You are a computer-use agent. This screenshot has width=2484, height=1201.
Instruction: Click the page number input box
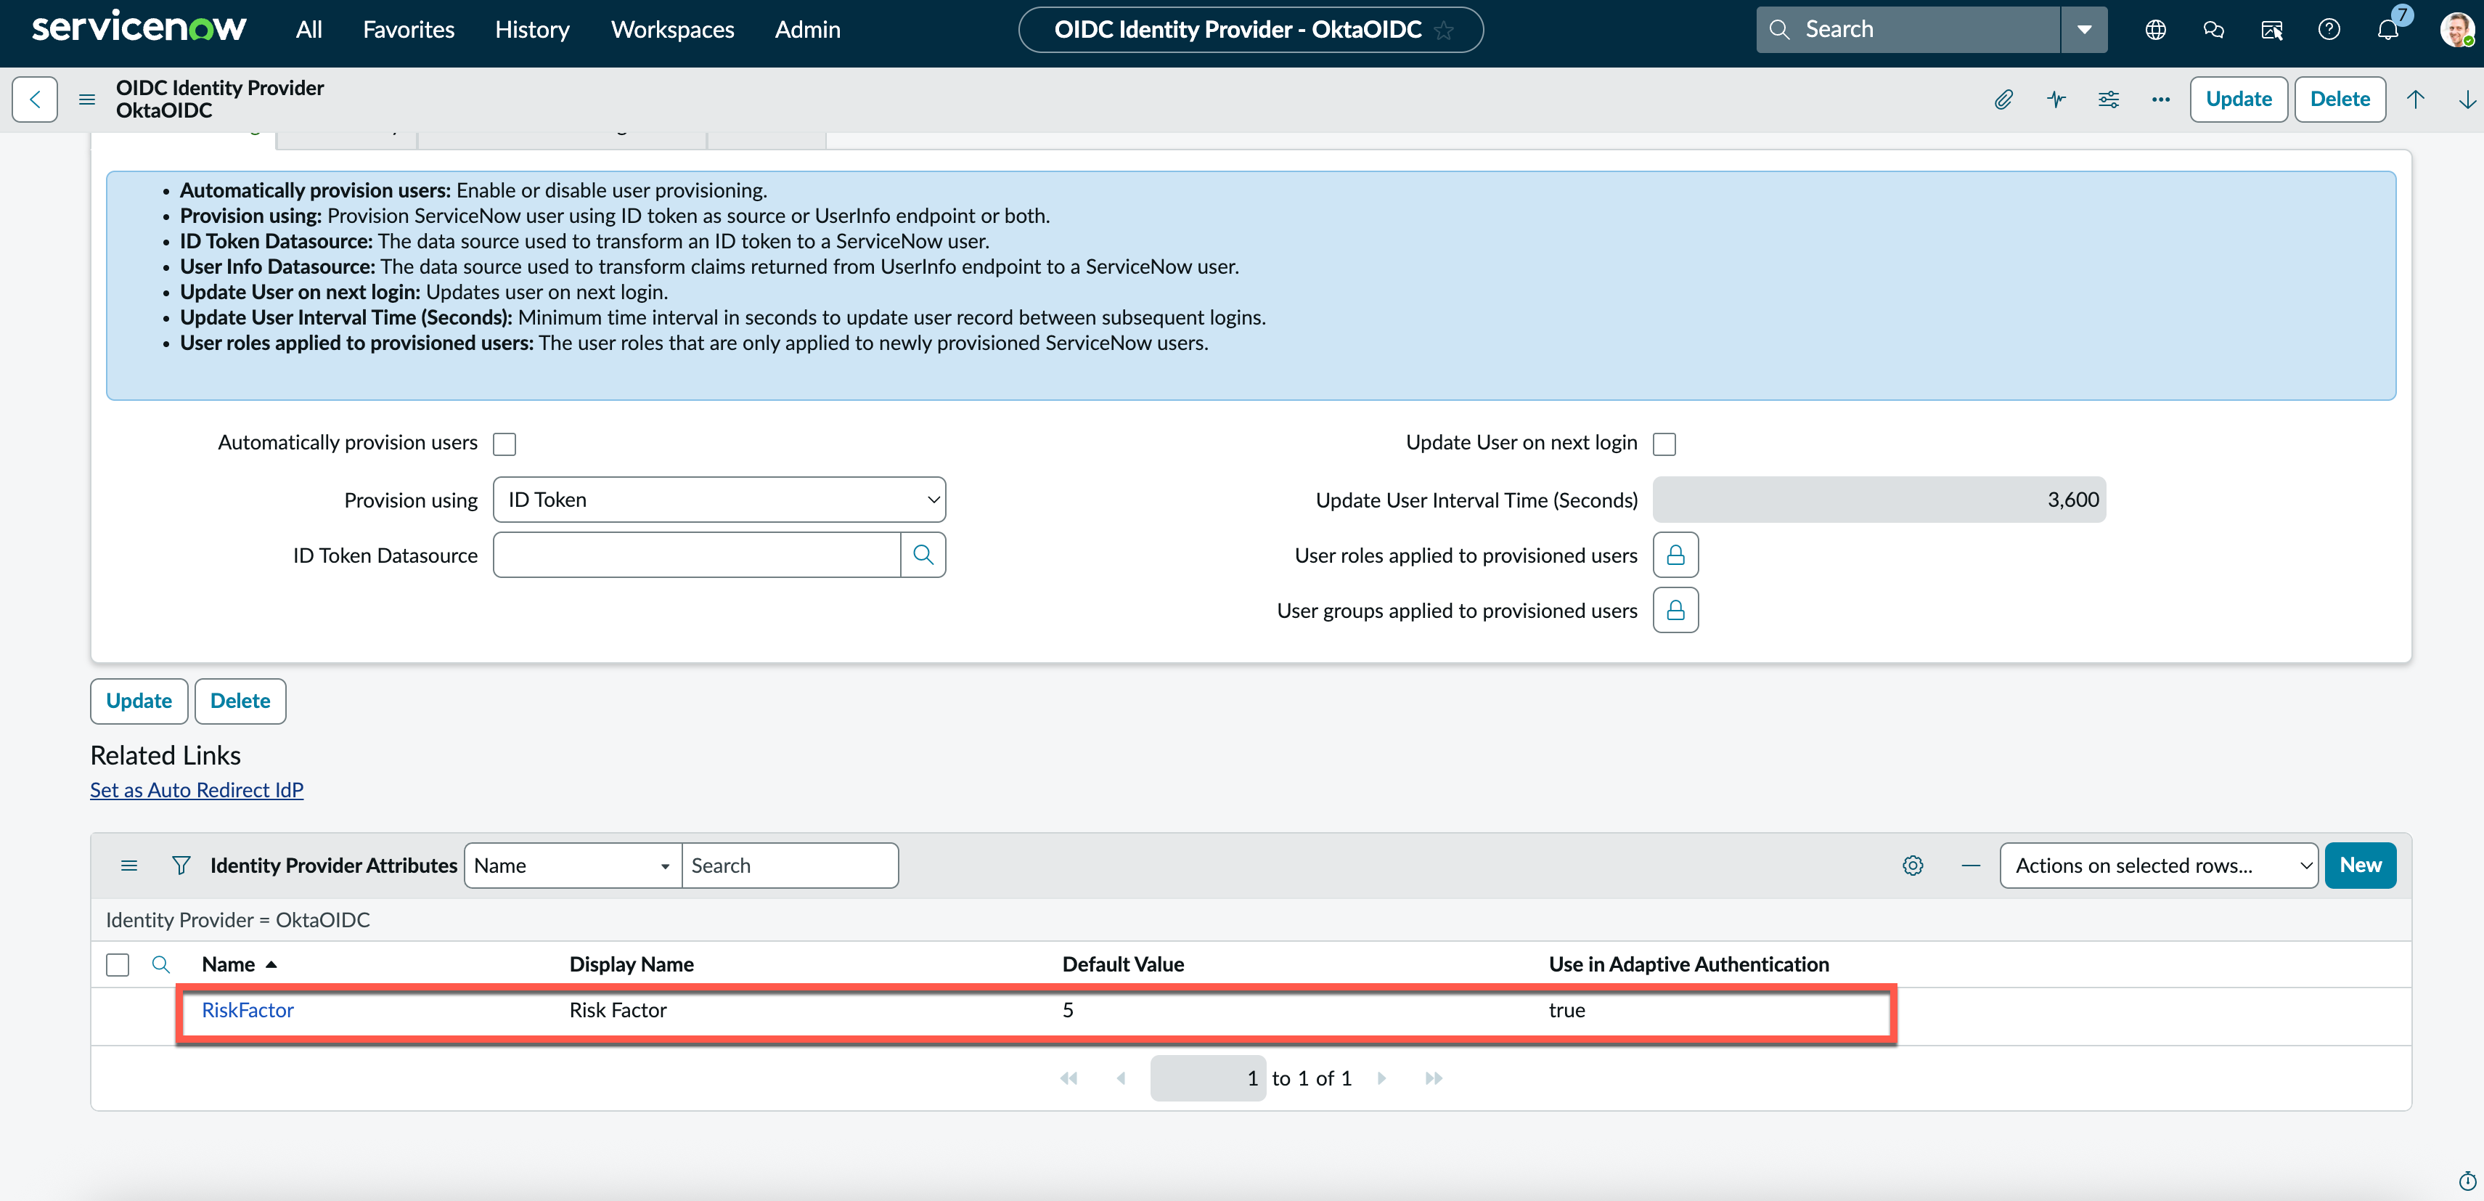(x=1207, y=1078)
